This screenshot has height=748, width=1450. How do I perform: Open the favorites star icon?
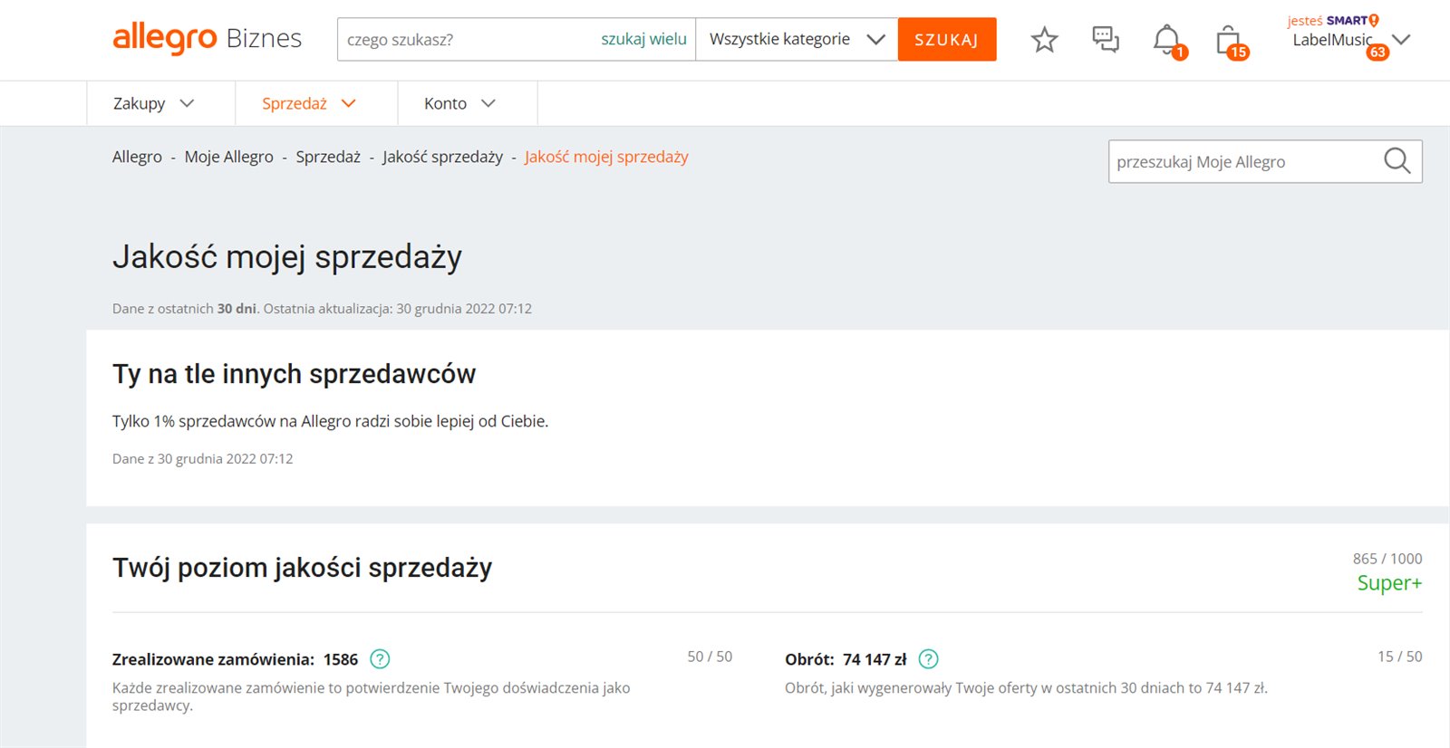coord(1044,40)
